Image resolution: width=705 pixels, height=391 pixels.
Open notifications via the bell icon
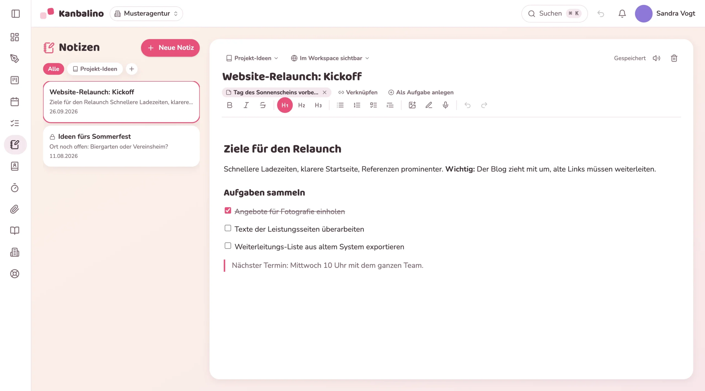[622, 13]
